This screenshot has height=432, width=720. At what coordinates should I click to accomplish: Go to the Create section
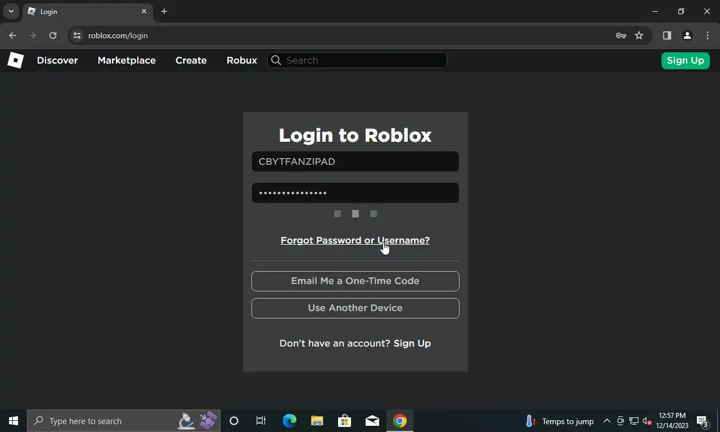pyautogui.click(x=191, y=60)
